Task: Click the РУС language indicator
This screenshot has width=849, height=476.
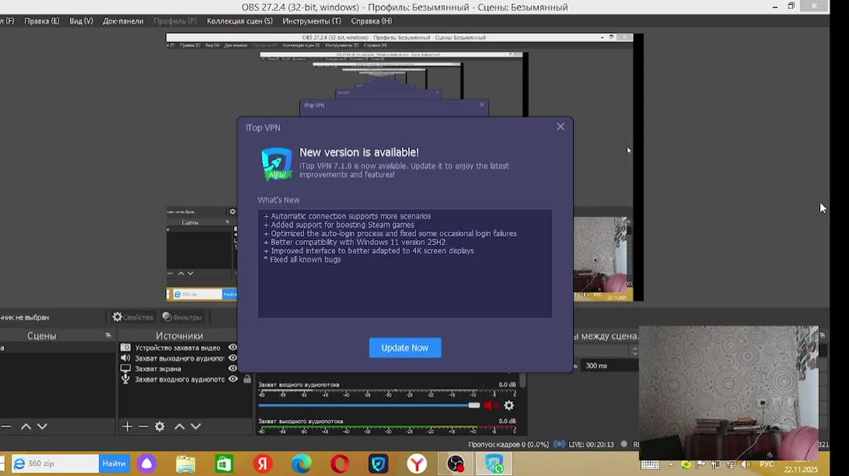Action: pos(766,464)
